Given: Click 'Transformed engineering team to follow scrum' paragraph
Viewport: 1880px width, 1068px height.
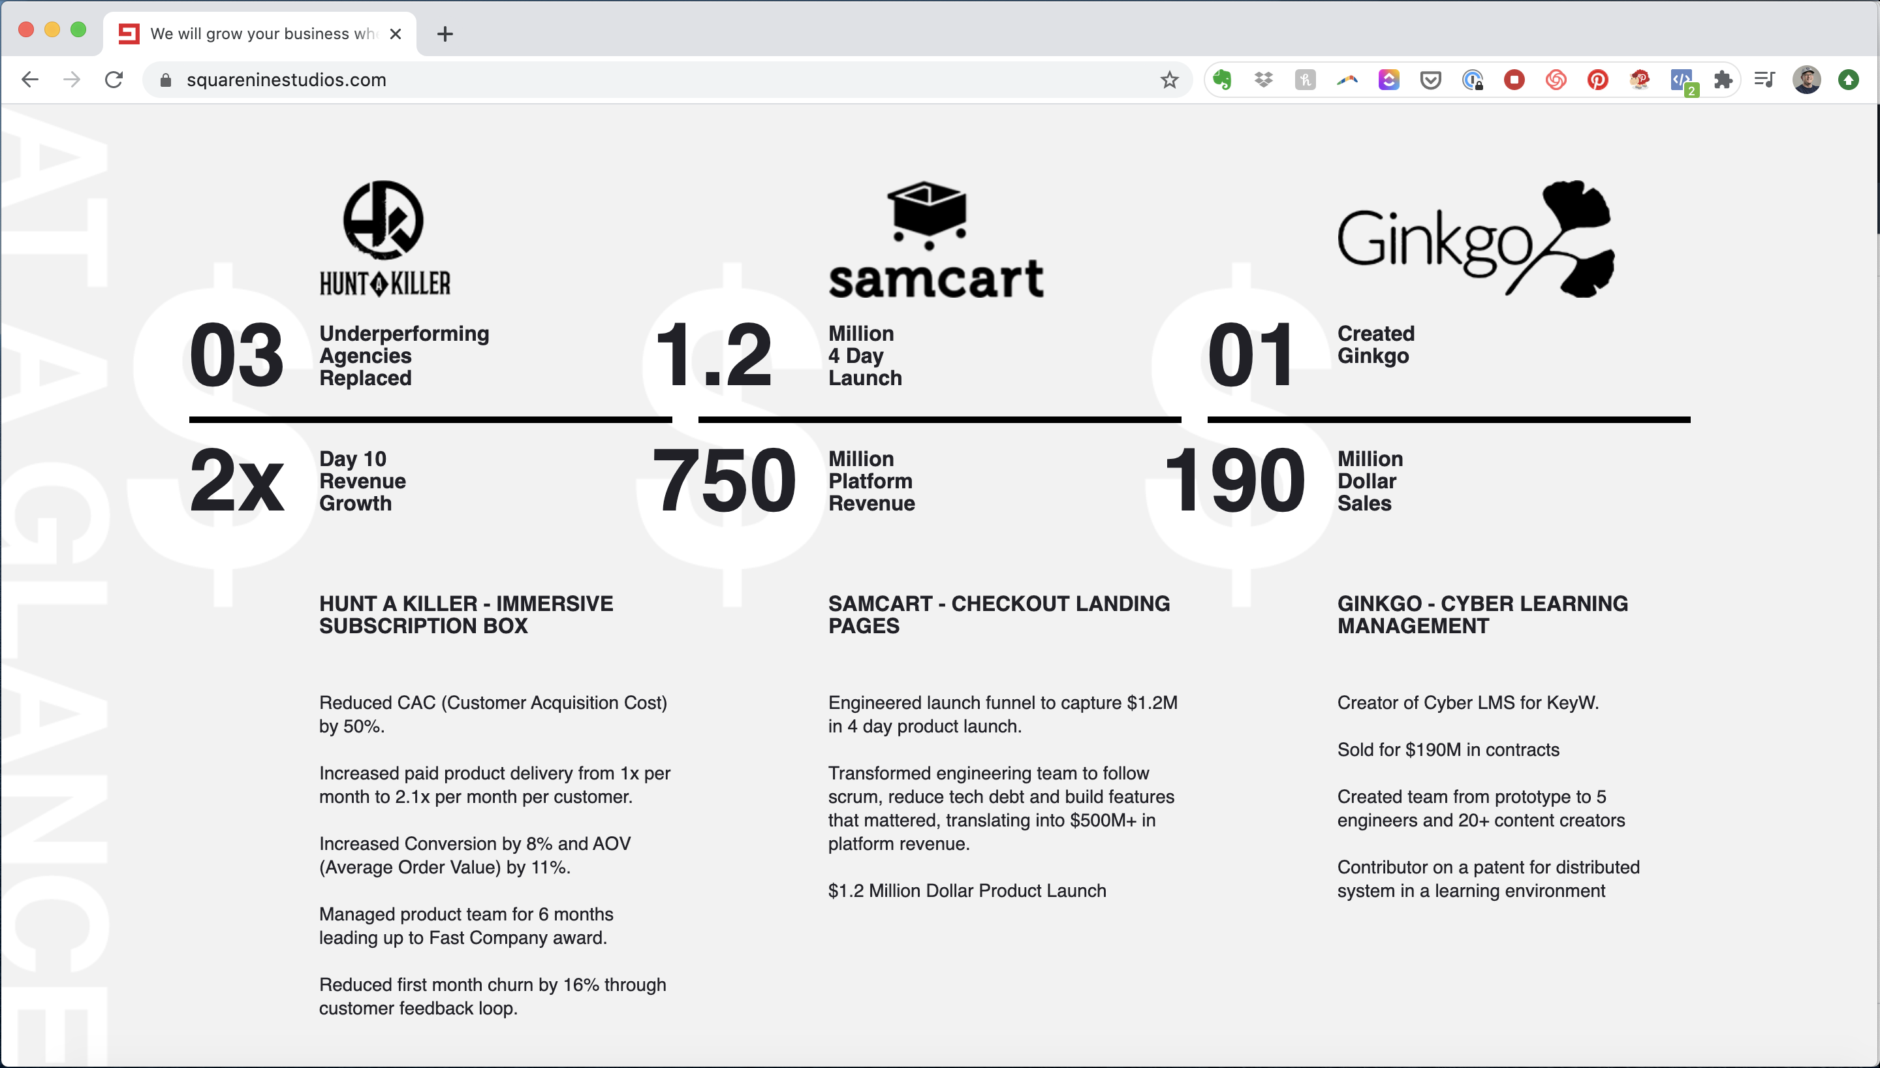Looking at the screenshot, I should tap(1001, 808).
